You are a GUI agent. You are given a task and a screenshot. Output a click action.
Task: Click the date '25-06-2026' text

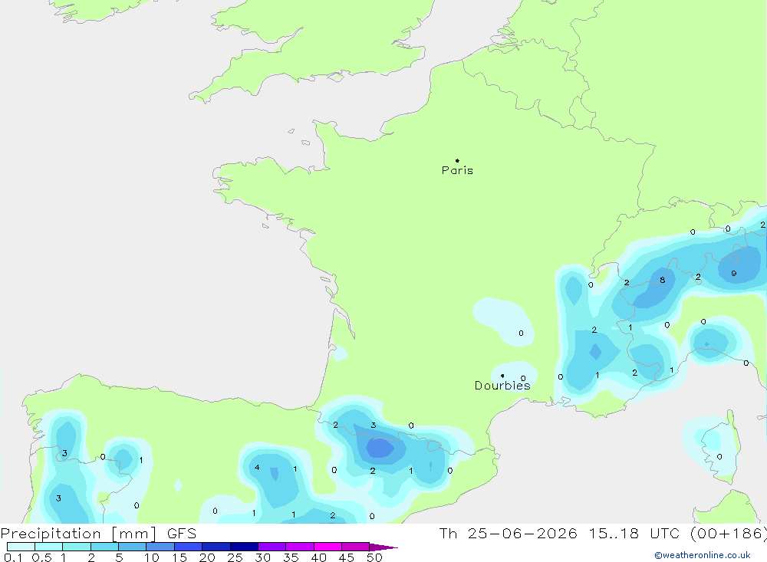click(x=522, y=534)
